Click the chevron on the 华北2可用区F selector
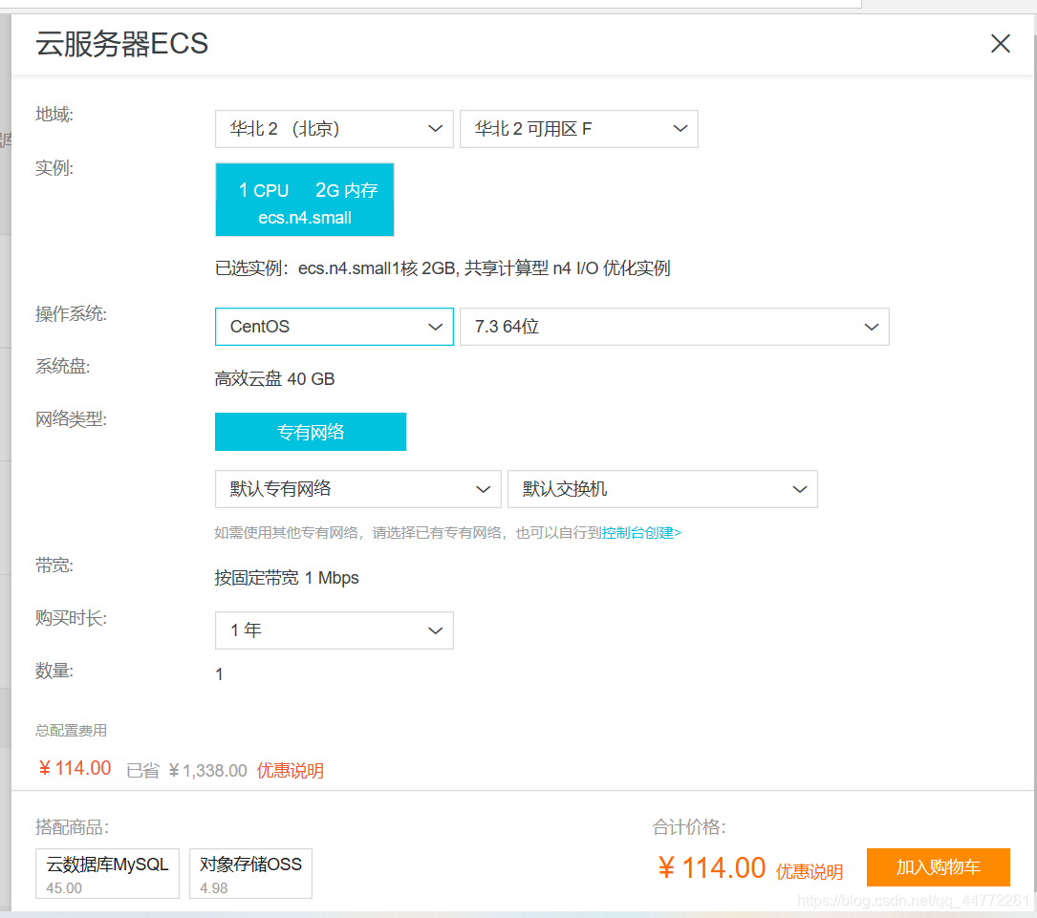Screen dimensions: 1037x918 point(680,129)
